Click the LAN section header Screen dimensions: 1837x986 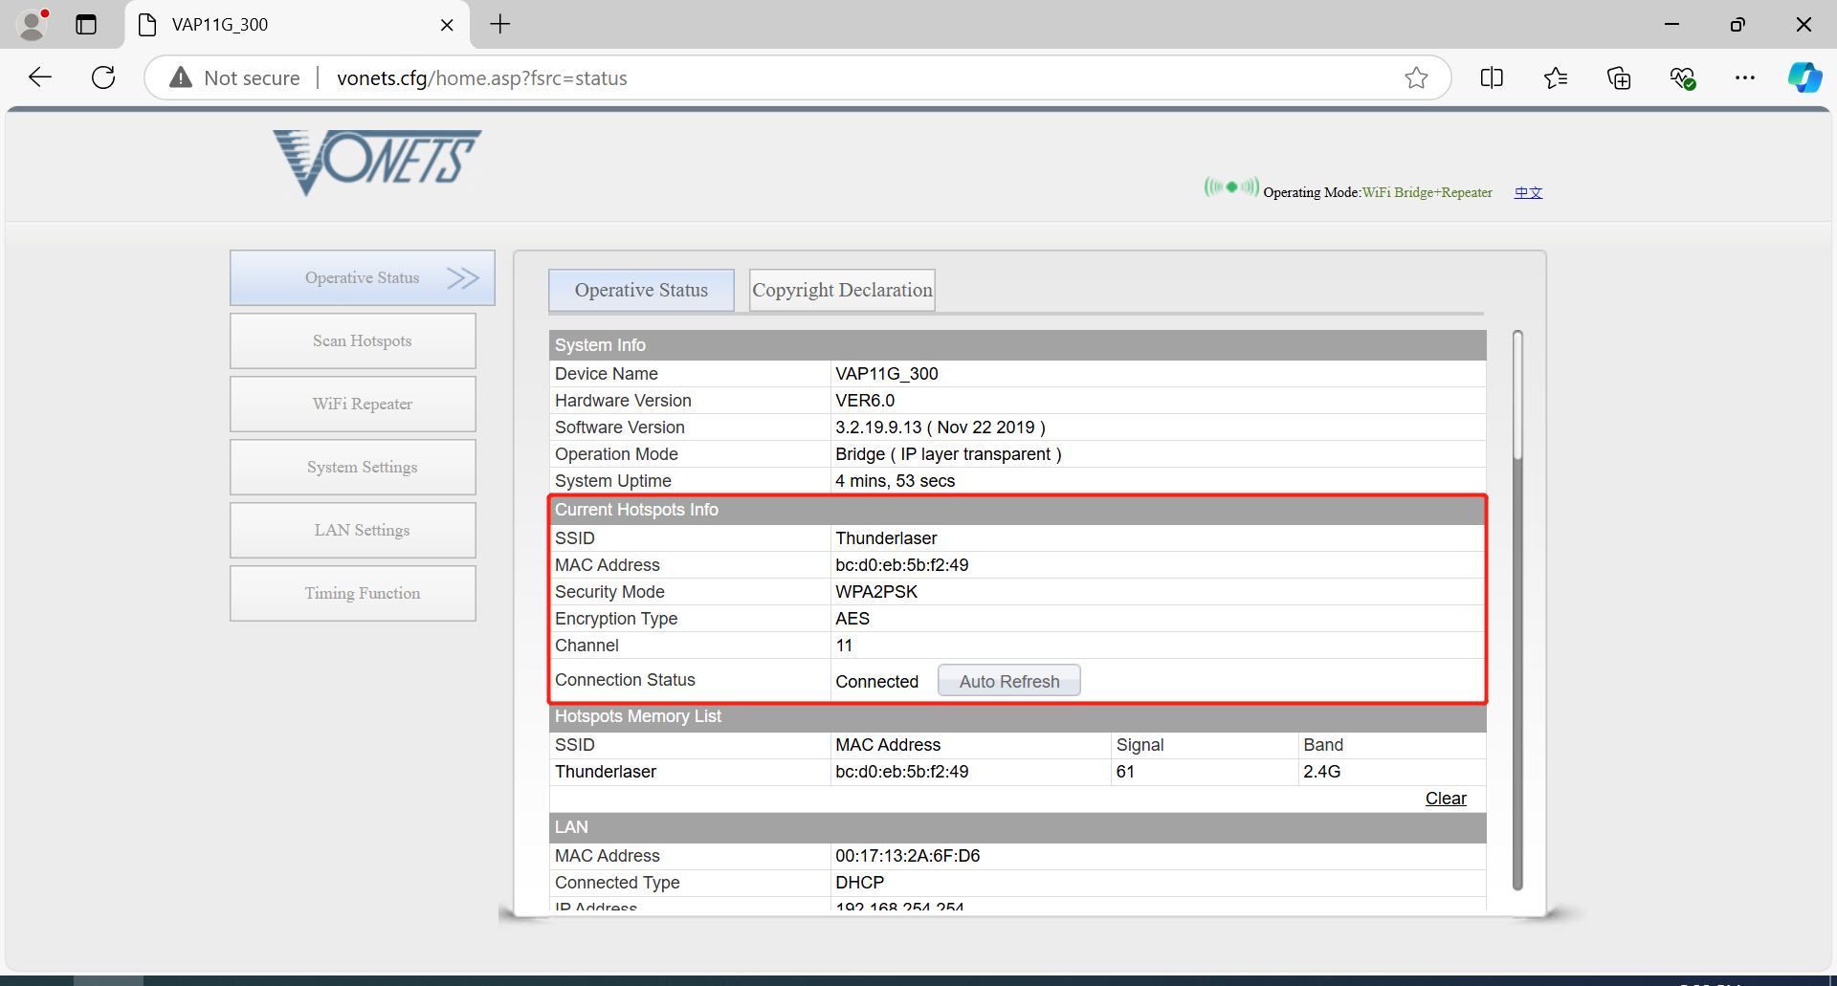[1018, 827]
